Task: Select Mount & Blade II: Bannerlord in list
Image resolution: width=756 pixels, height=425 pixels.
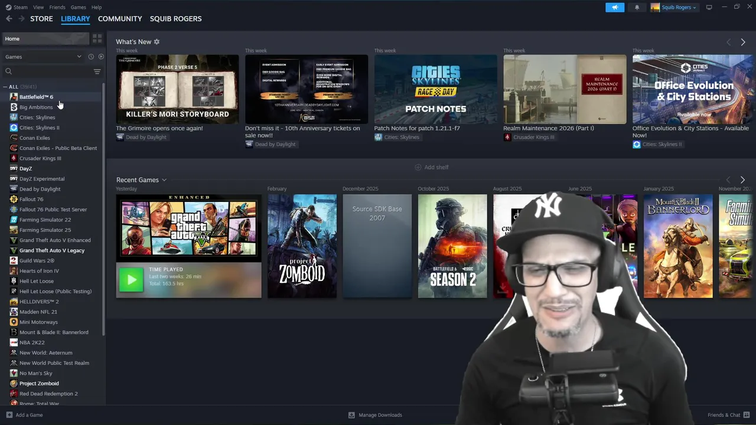Action: 54,332
